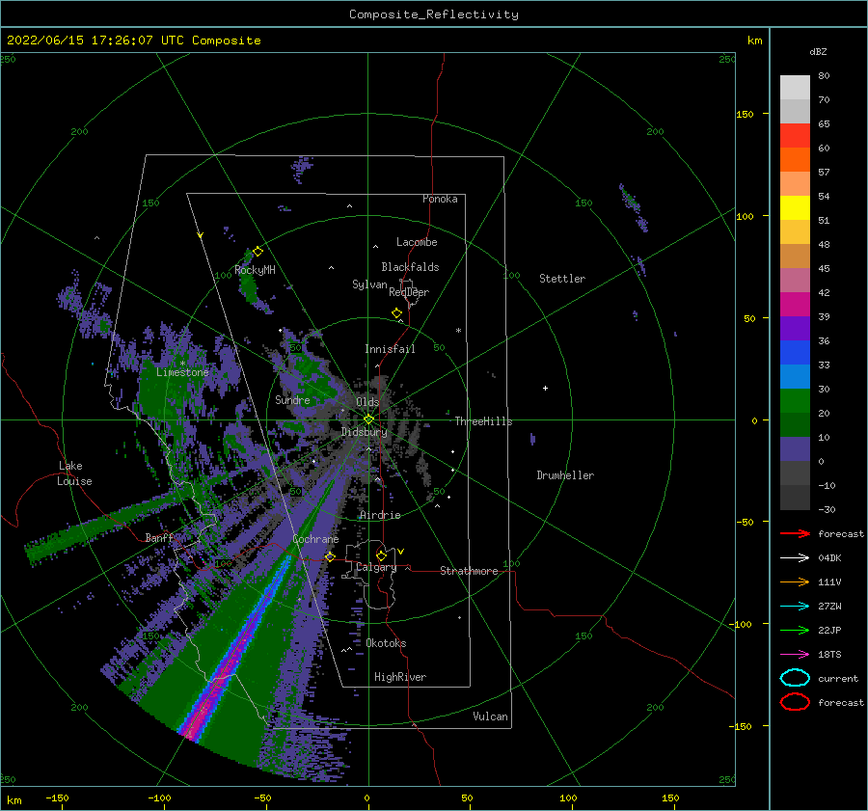The height and width of the screenshot is (811, 868).
Task: Click the red forecast ellipse in legend
Action: point(795,702)
